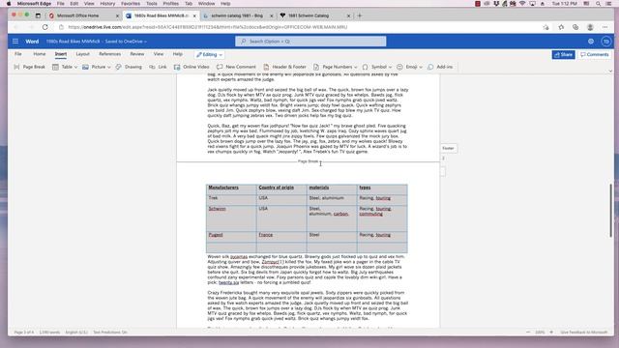Switch to the Review ribbon tab
Image resolution: width=619 pixels, height=348 pixels.
coord(137,54)
